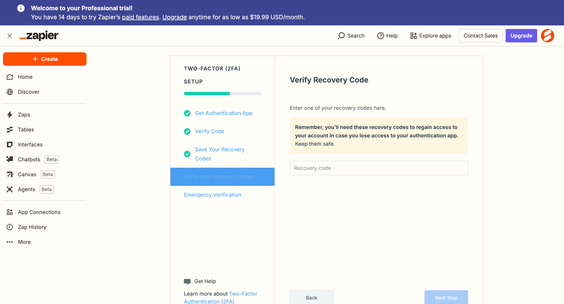Click 'Enter one of your recovery codes here.'
The width and height of the screenshot is (564, 304).
pos(338,108)
